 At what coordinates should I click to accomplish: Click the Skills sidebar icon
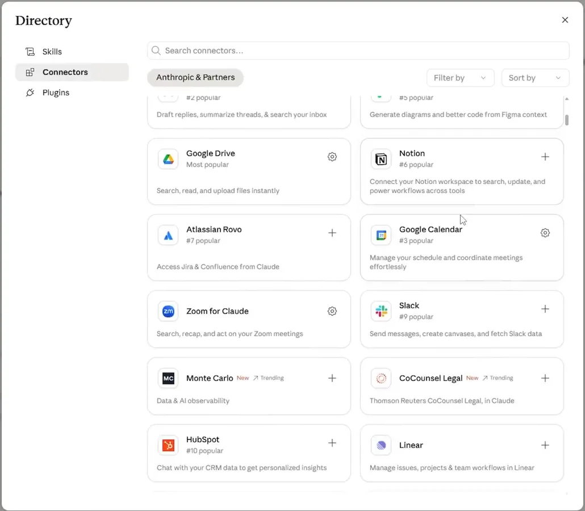[30, 52]
